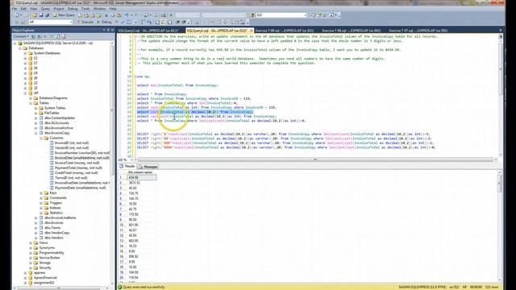Click the dbo.VendorCopy table row

tap(54, 233)
